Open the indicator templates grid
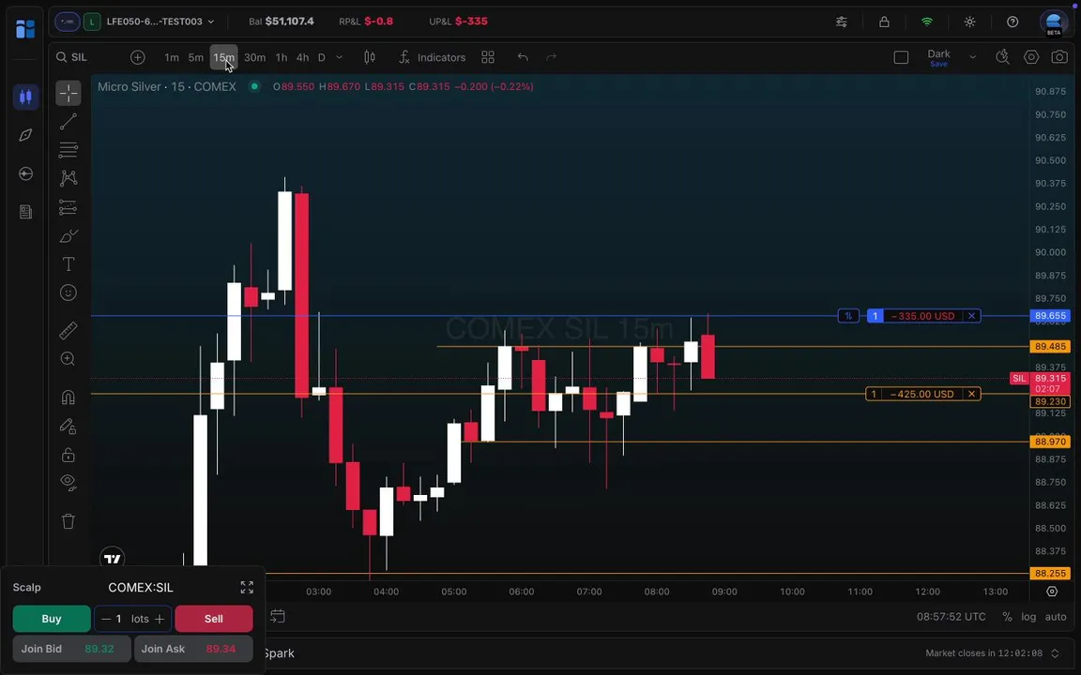The height and width of the screenshot is (675, 1081). (x=488, y=57)
